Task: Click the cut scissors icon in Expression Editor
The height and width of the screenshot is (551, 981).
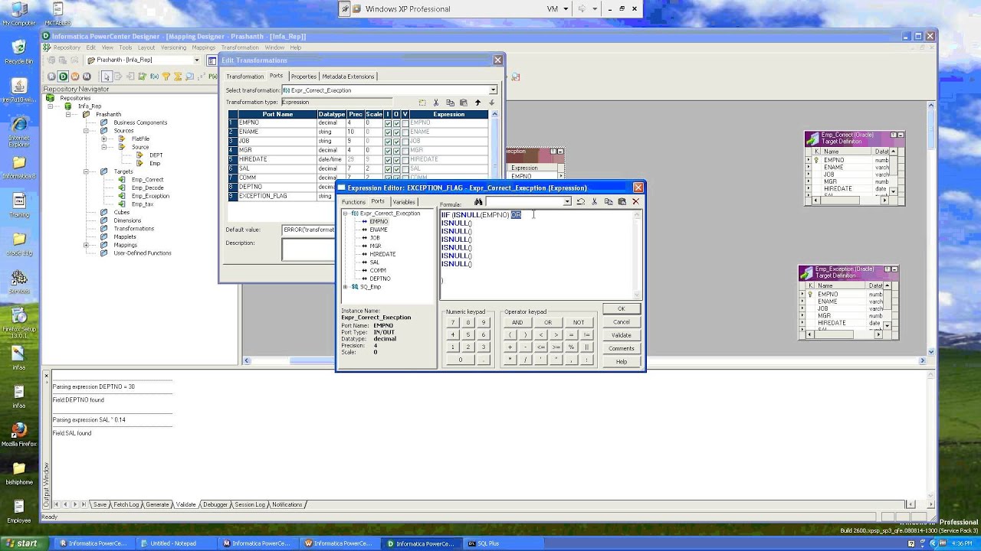Action: click(x=594, y=202)
